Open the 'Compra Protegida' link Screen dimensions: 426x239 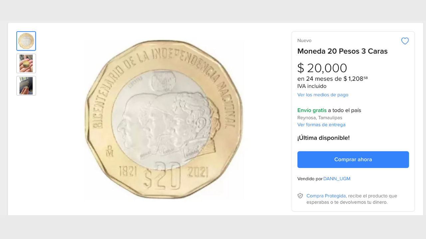(326, 196)
